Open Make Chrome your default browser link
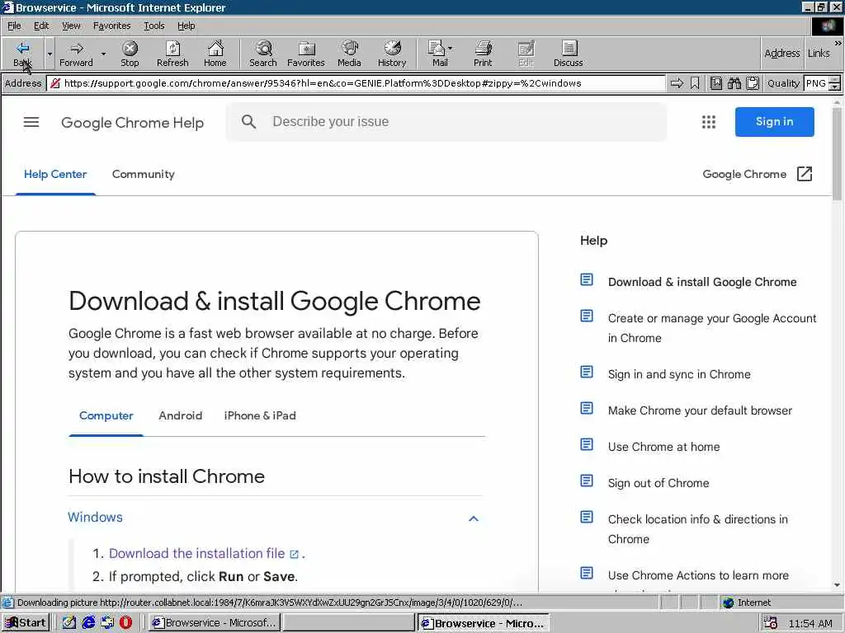Screen dimensions: 845x633 click(x=700, y=410)
